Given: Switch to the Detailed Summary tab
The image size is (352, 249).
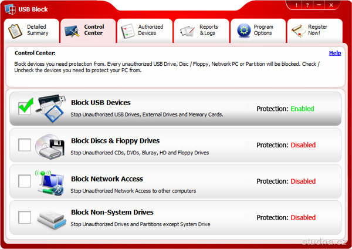Looking at the screenshot, I should (32, 31).
